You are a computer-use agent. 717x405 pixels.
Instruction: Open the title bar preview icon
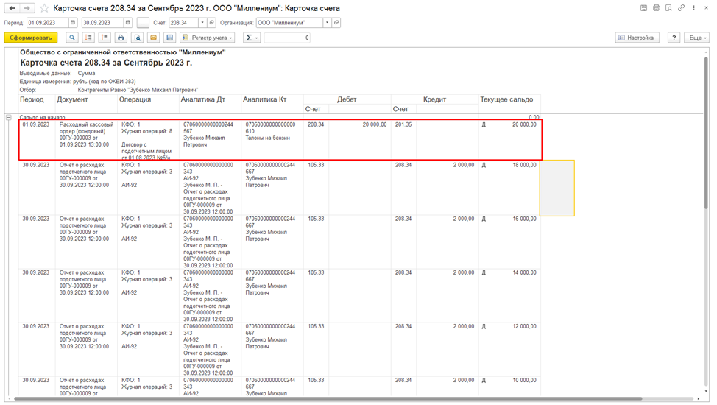click(668, 8)
